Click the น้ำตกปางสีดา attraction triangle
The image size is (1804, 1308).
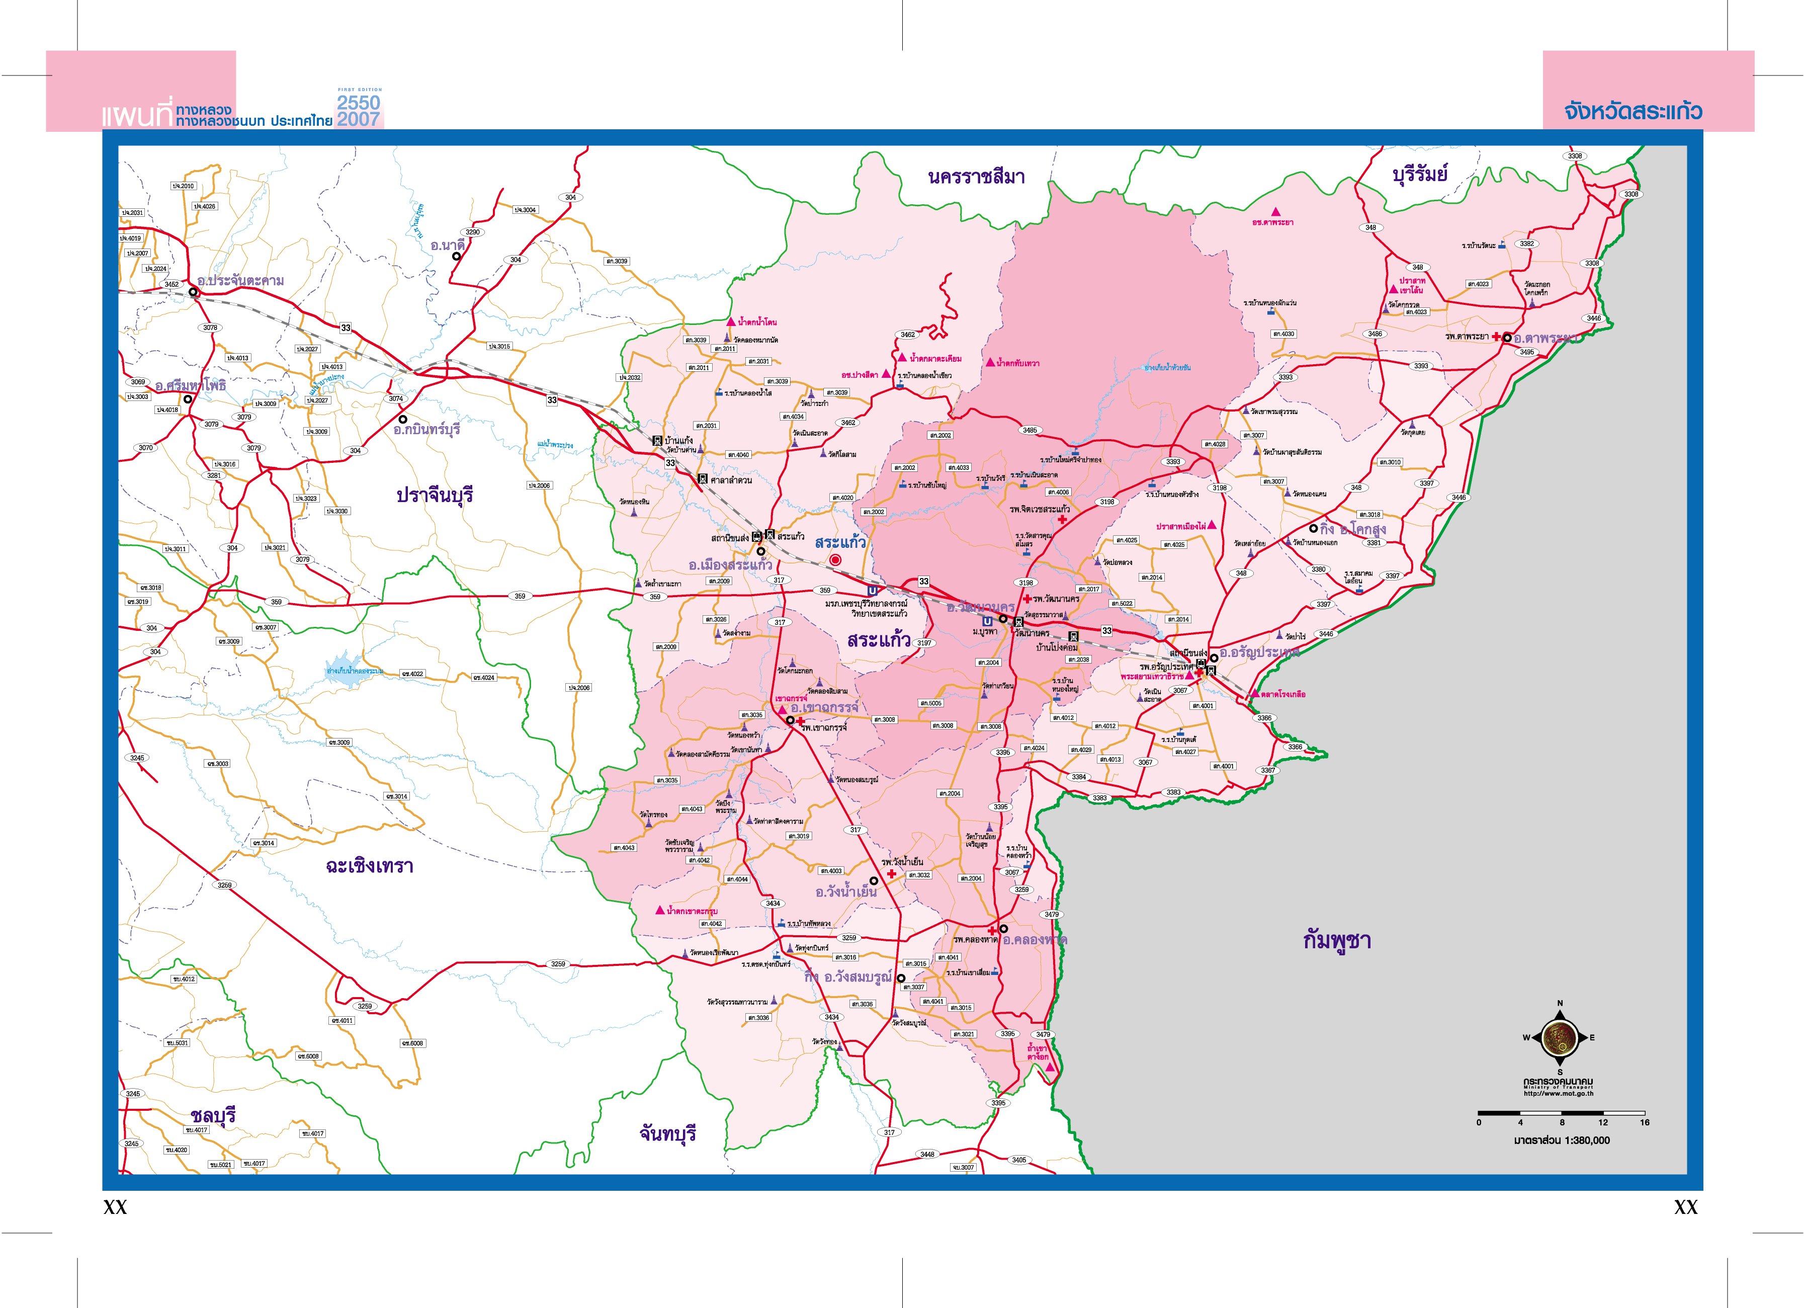[886, 373]
